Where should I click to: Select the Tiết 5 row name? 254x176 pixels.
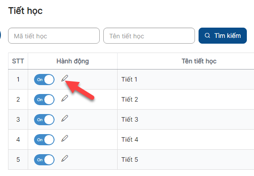(130, 160)
